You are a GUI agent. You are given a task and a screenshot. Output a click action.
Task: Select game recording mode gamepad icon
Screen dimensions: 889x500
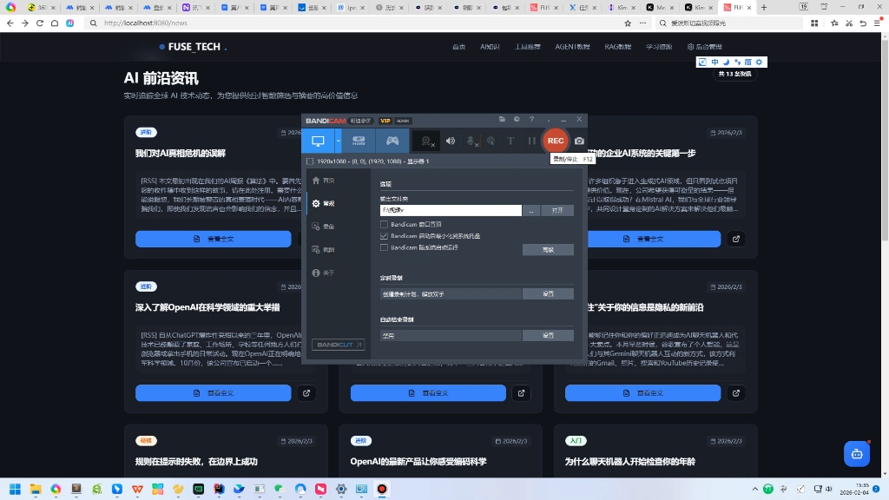(392, 141)
